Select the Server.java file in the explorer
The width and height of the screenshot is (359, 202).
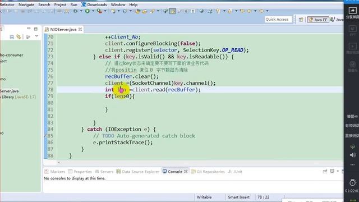click(x=10, y=91)
